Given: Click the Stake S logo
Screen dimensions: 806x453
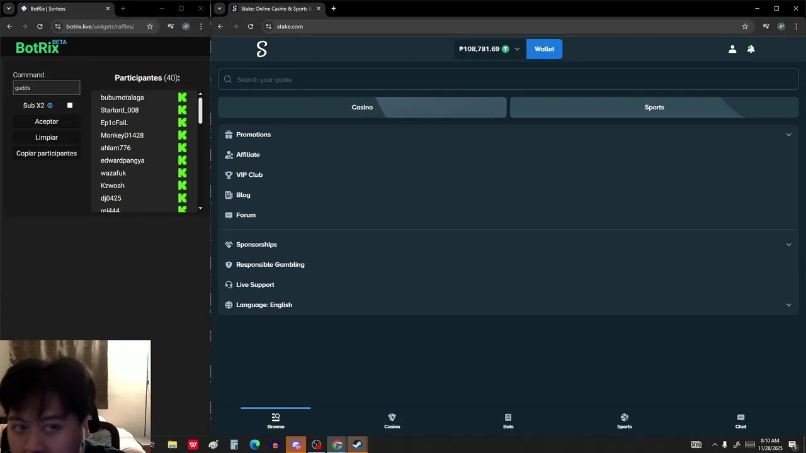Looking at the screenshot, I should (x=262, y=49).
